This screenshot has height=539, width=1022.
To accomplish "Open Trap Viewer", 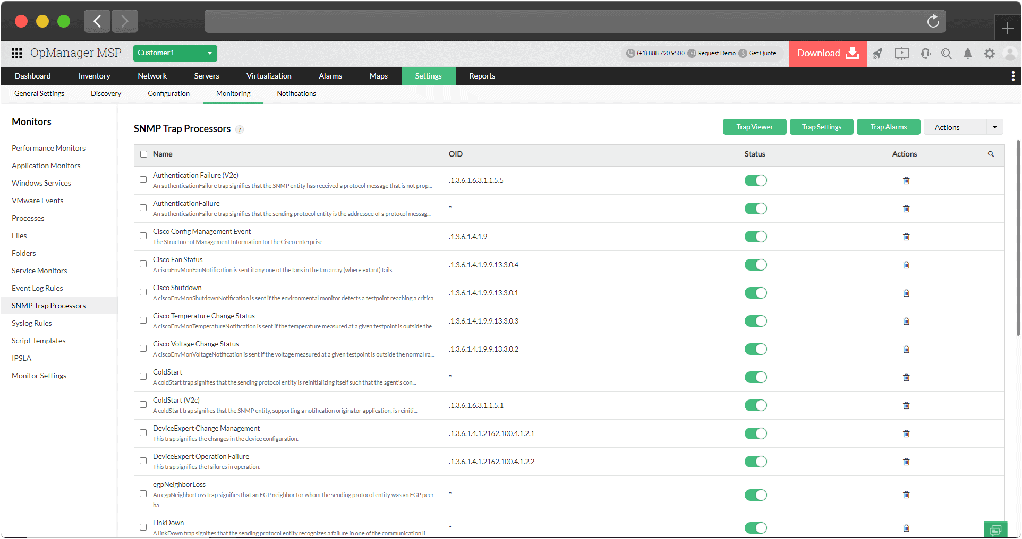I will click(755, 127).
